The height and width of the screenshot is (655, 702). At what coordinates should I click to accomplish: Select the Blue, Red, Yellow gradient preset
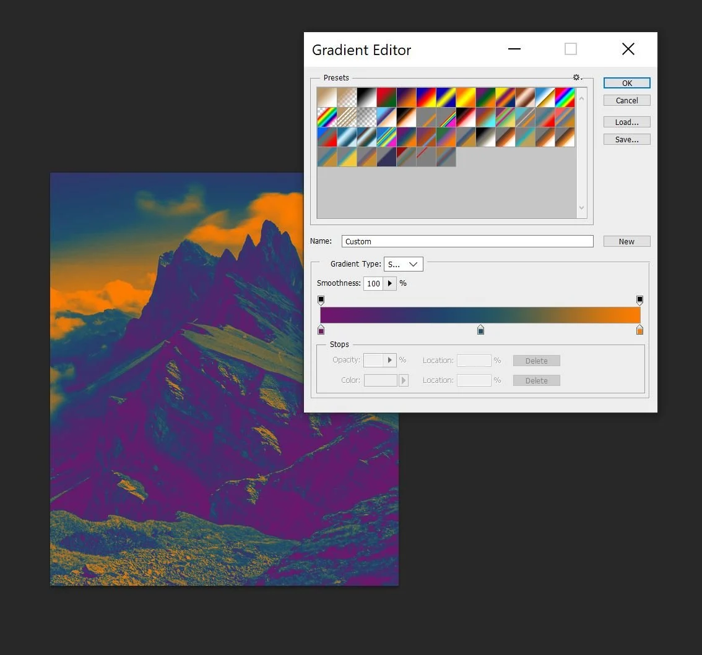[426, 96]
